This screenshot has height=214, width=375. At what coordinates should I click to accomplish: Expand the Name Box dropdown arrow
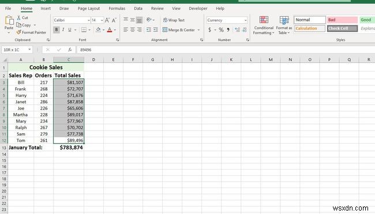point(29,50)
